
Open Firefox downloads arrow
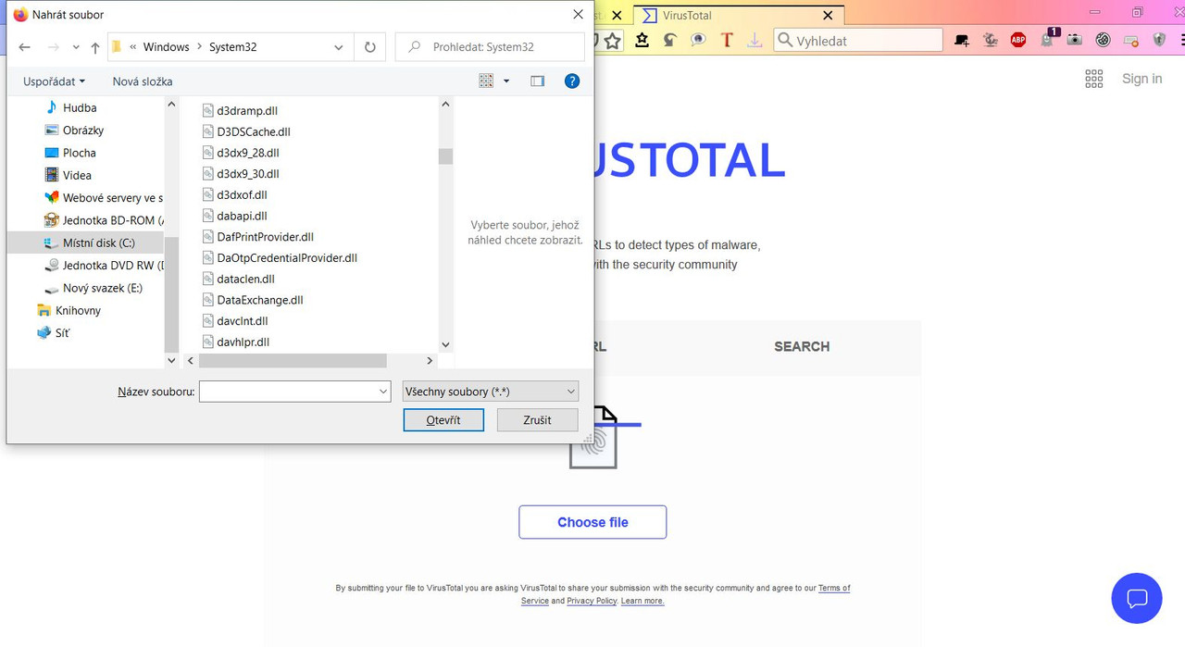pos(755,40)
